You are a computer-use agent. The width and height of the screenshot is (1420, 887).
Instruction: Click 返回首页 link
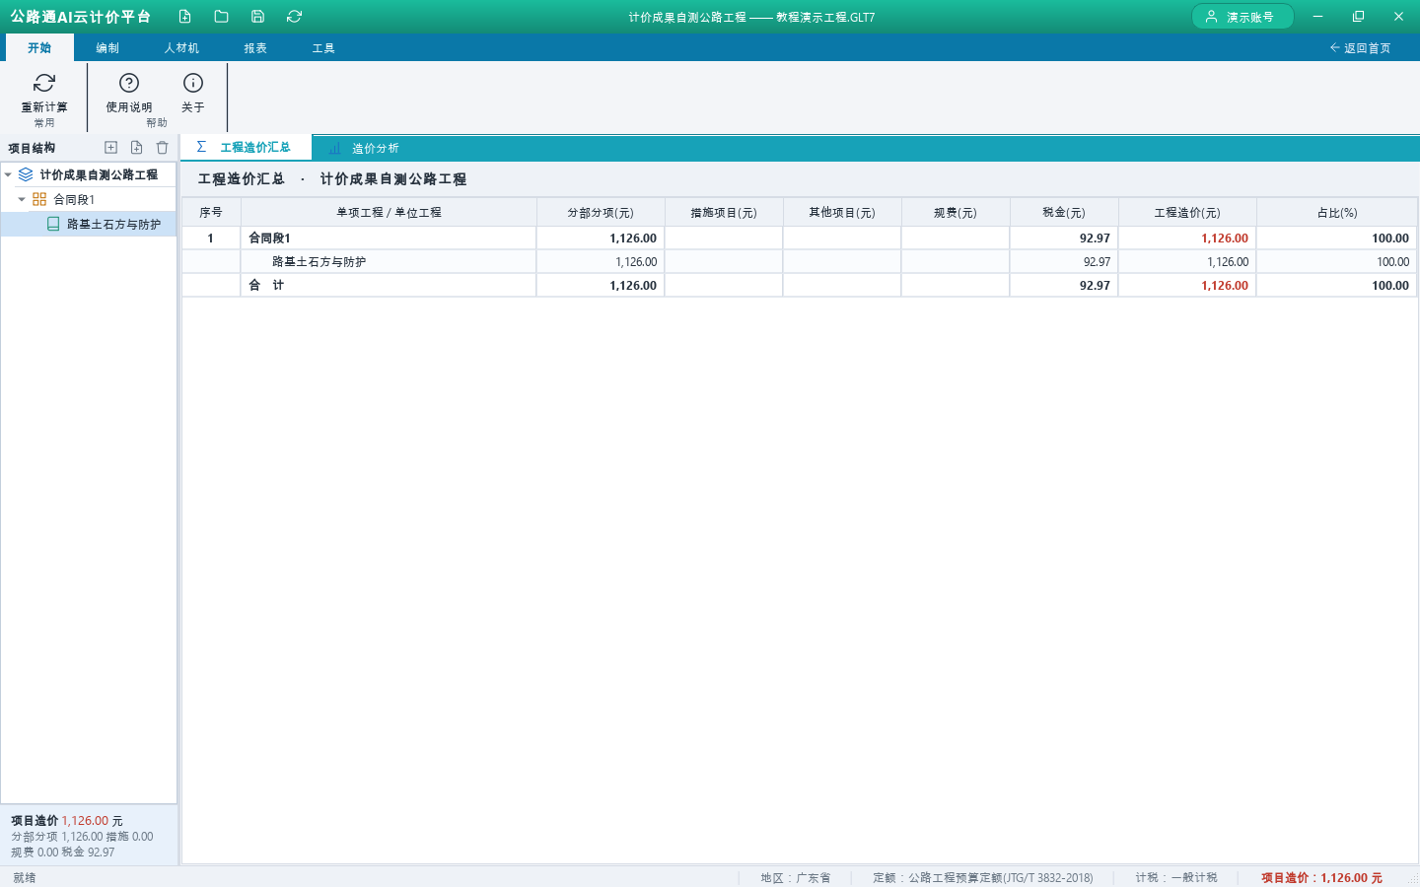(1360, 47)
